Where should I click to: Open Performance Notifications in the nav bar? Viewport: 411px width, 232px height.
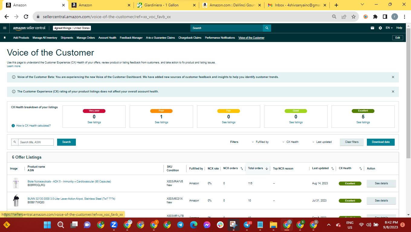220,38
